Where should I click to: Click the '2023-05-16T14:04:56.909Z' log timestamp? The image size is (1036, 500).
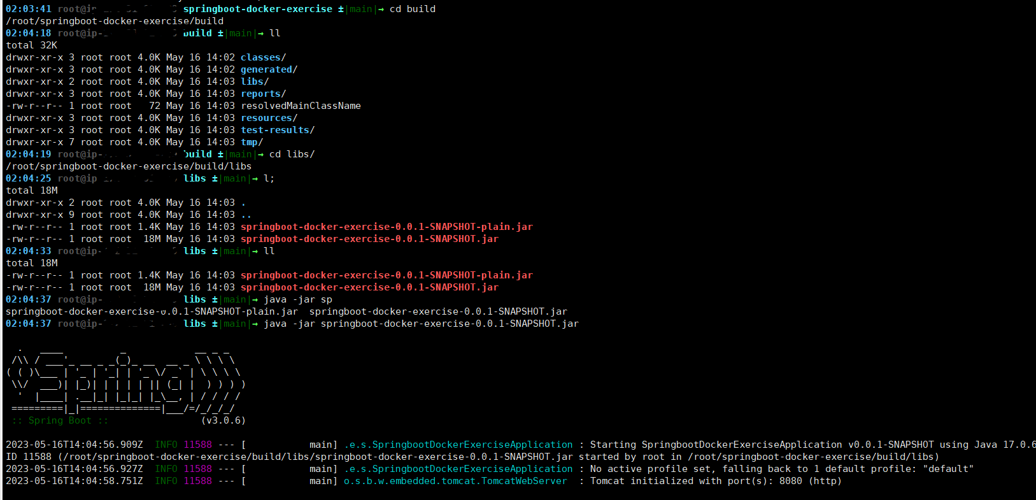pyautogui.click(x=75, y=445)
